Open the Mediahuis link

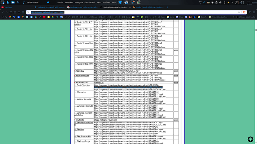(99, 83)
